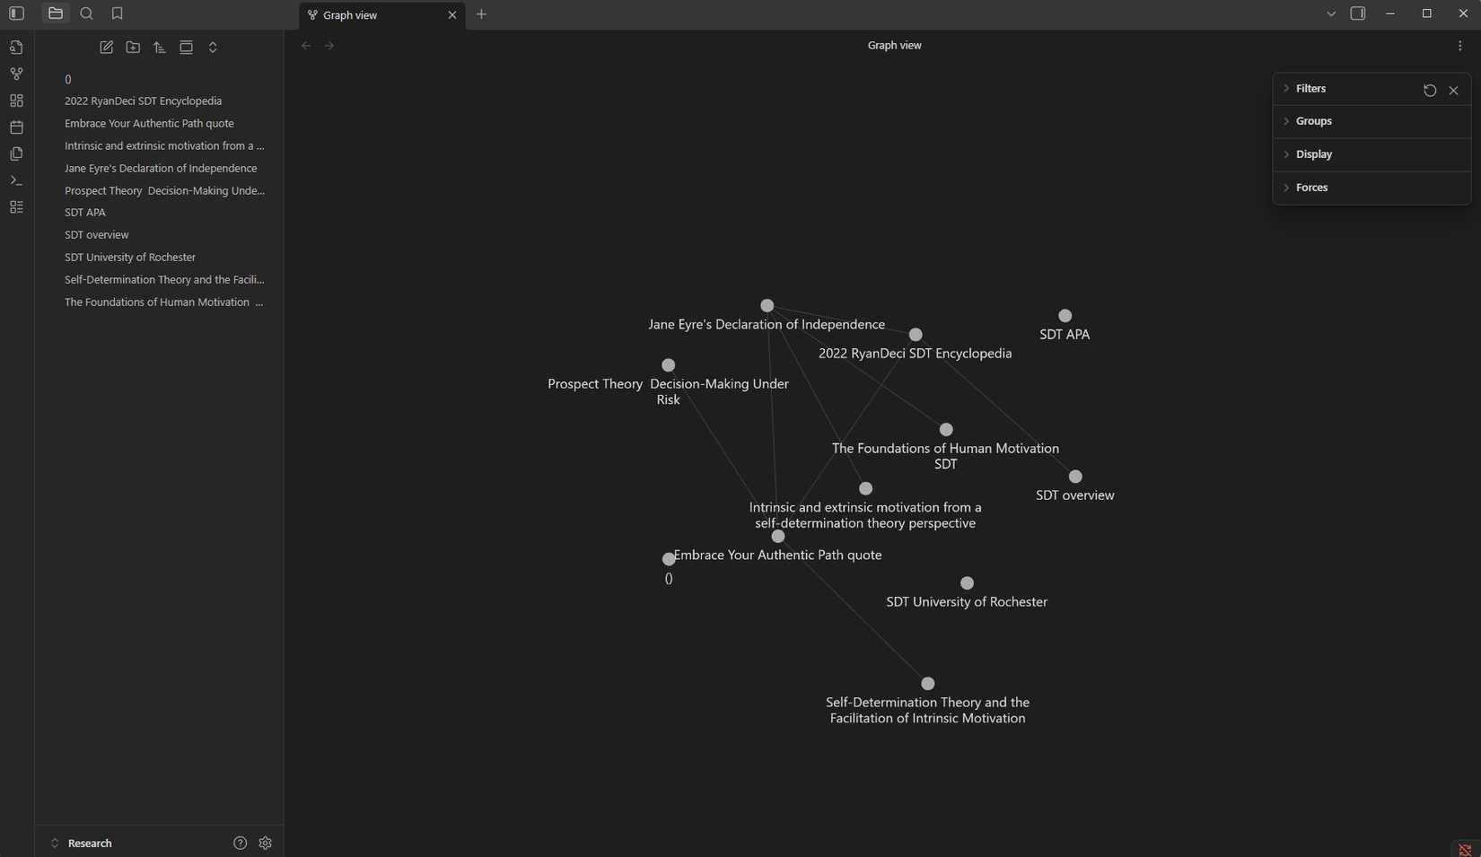Expand the Display section
The height and width of the screenshot is (857, 1481).
pyautogui.click(x=1314, y=153)
